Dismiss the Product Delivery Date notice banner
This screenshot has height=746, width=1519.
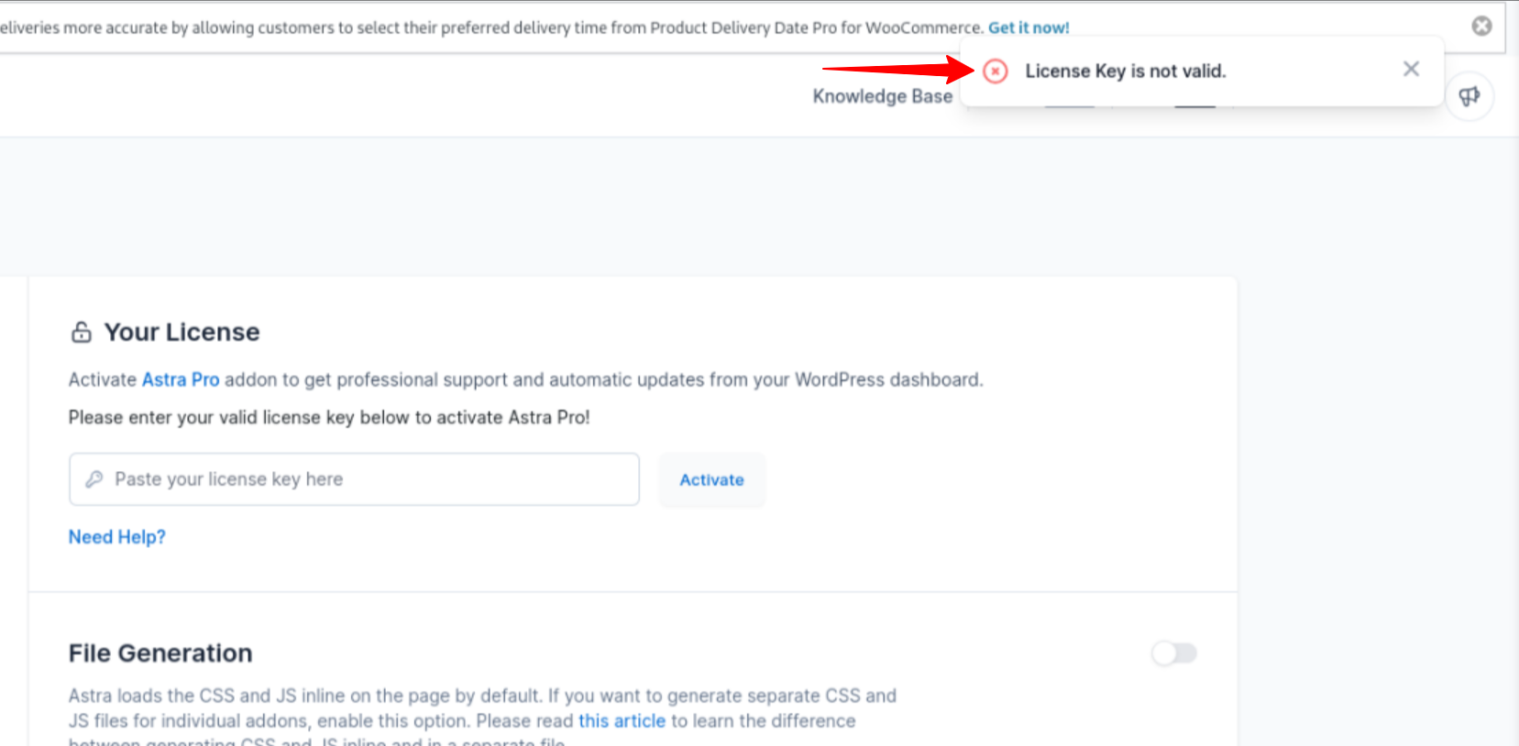(1481, 27)
